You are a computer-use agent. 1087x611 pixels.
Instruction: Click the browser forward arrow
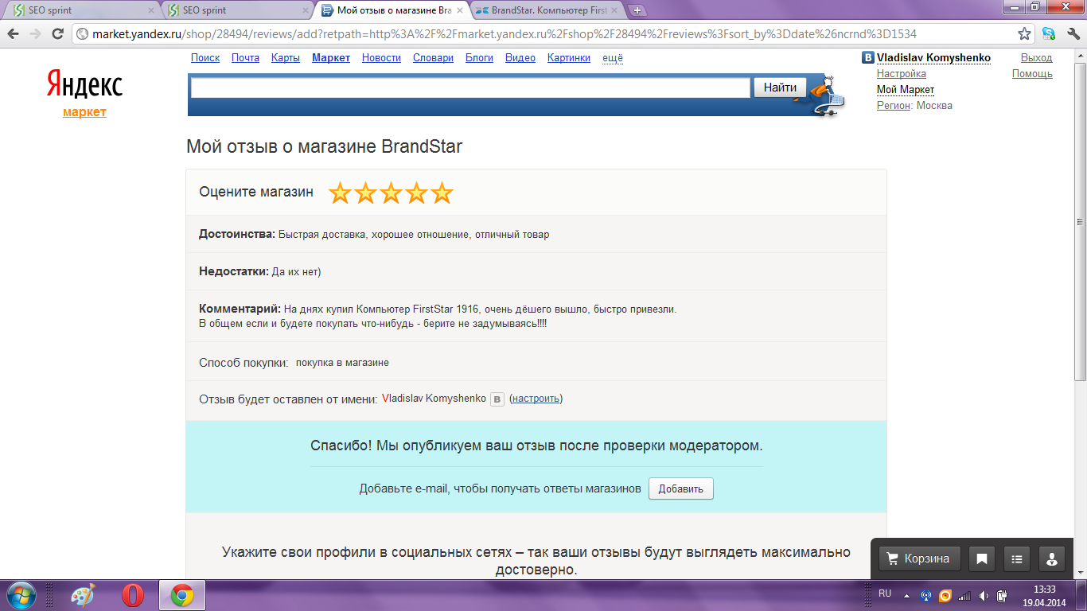[36, 34]
